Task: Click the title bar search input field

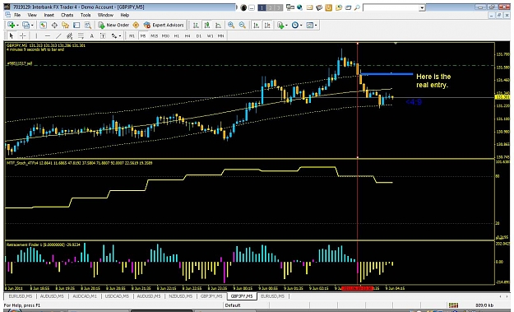Action: [x=391, y=7]
